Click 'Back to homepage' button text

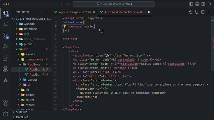136,93
